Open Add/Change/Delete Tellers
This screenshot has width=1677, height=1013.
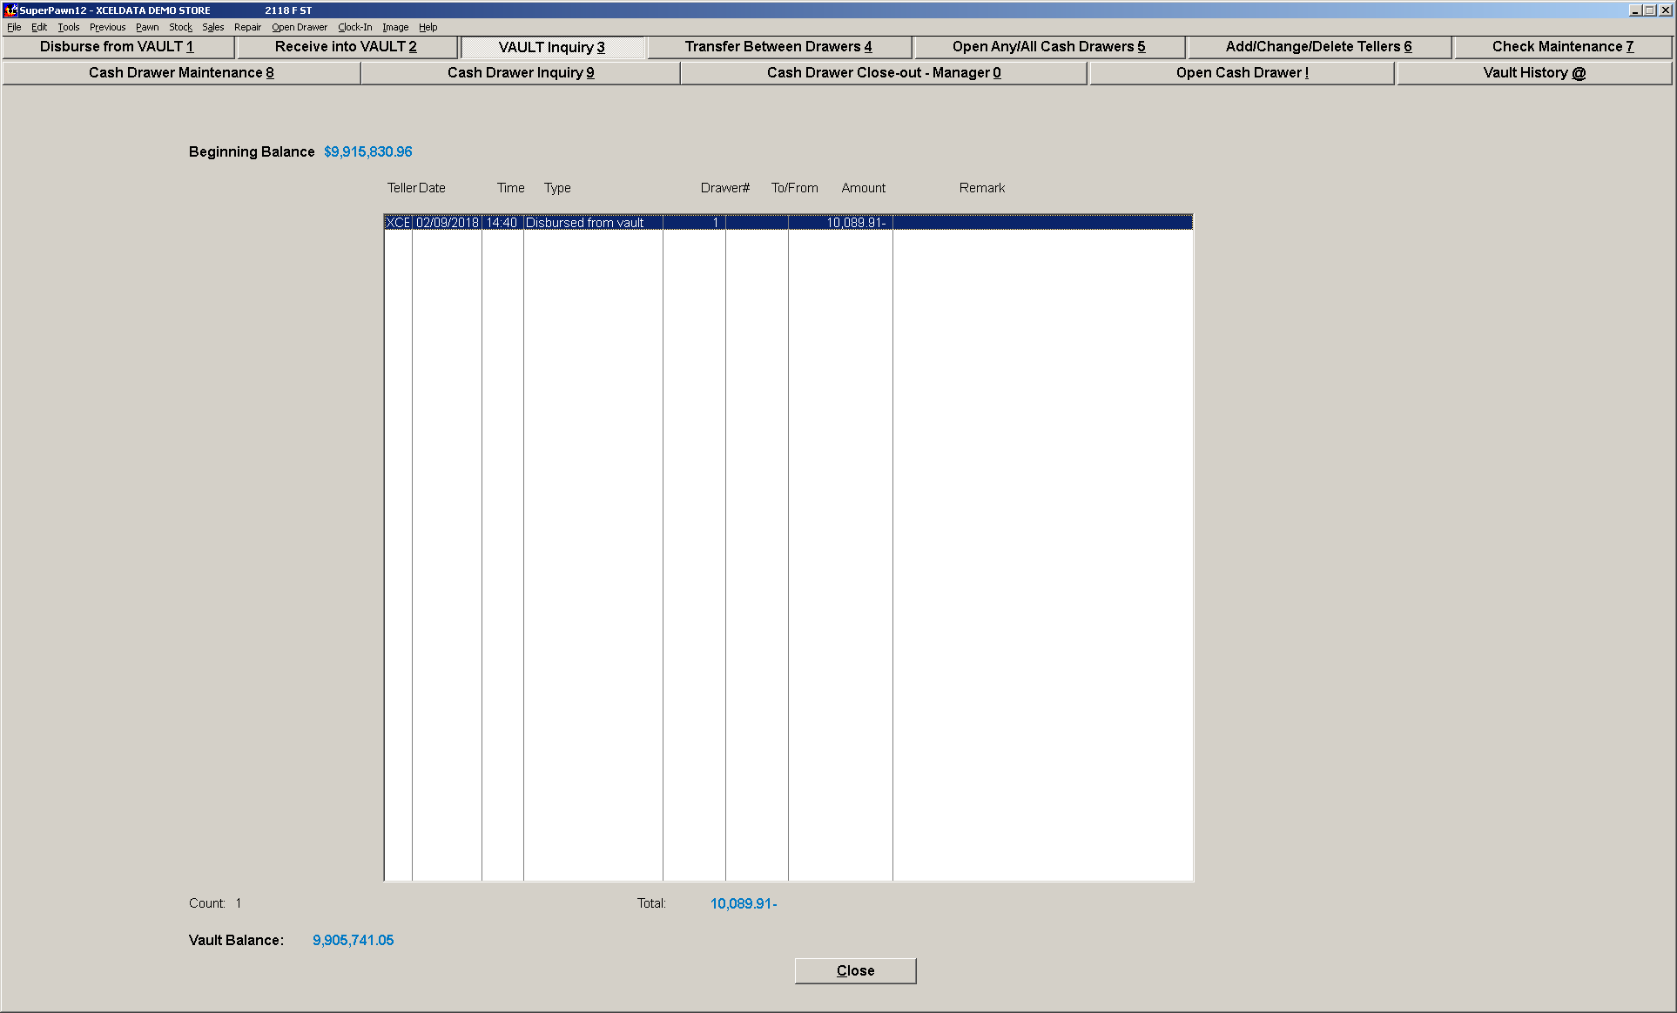(x=1318, y=47)
